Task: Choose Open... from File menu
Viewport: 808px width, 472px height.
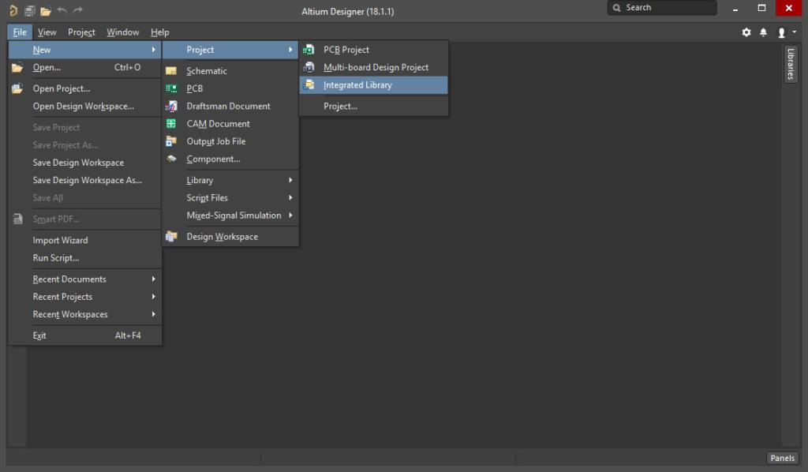Action: pos(85,68)
